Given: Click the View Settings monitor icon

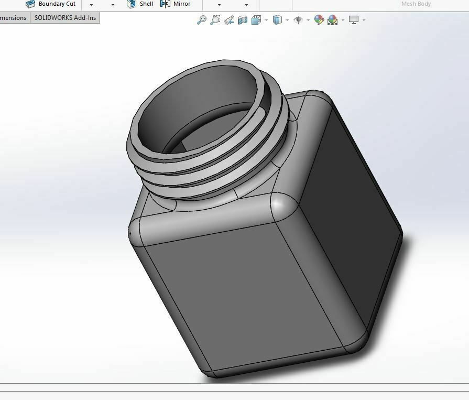Looking at the screenshot, I should point(354,20).
